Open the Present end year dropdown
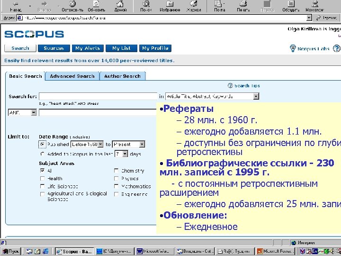Image resolution: width=341 pixels, height=256 pixels. point(128,144)
